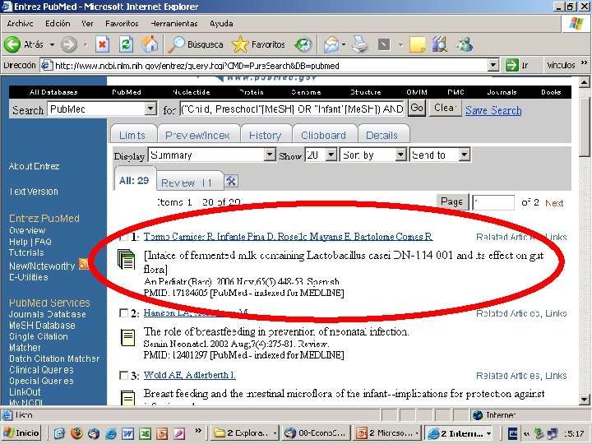The width and height of the screenshot is (592, 444).
Task: Switch to the Clipboard tab
Action: [324, 135]
